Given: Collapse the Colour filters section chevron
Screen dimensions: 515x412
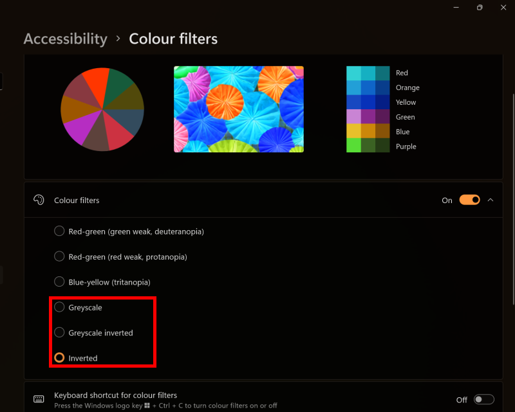Looking at the screenshot, I should 491,200.
